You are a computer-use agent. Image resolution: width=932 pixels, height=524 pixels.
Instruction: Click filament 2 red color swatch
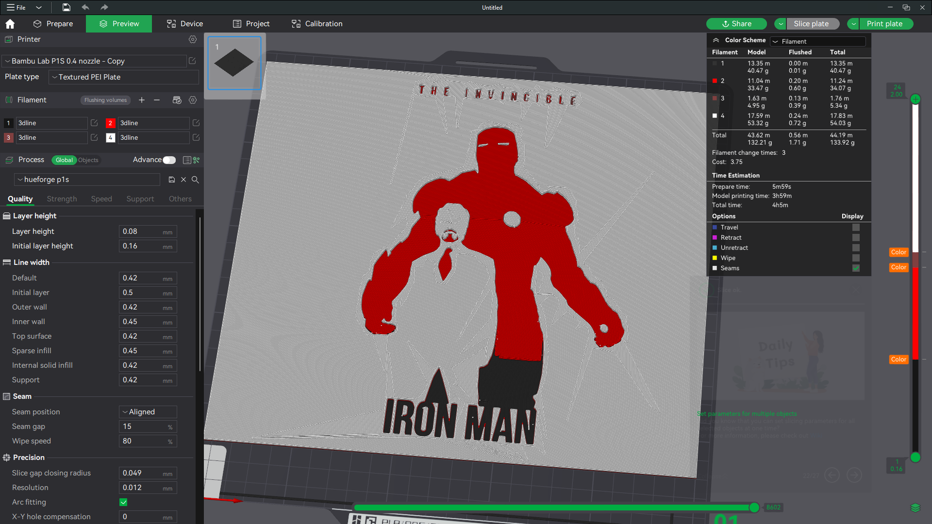110,123
